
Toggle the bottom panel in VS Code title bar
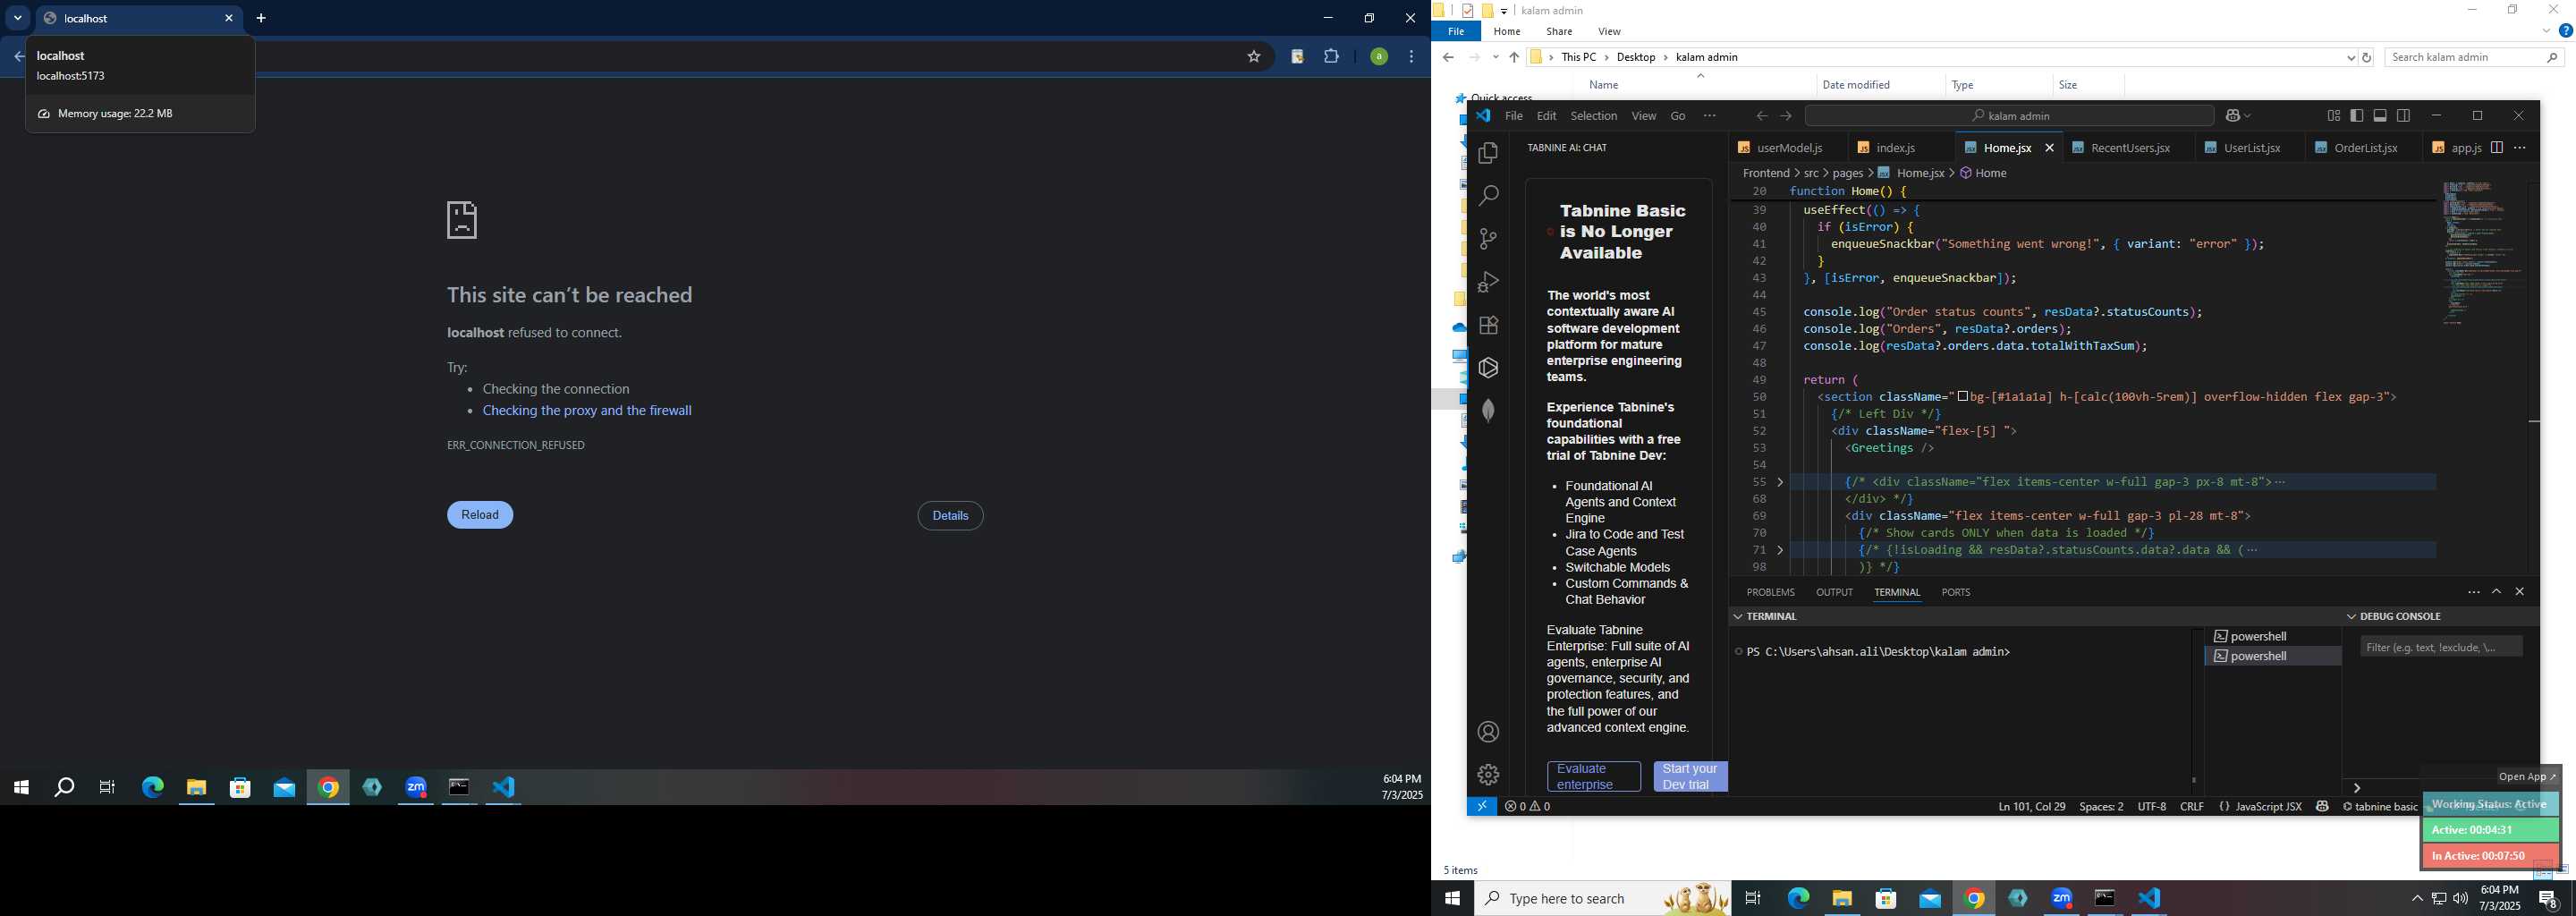point(2380,116)
